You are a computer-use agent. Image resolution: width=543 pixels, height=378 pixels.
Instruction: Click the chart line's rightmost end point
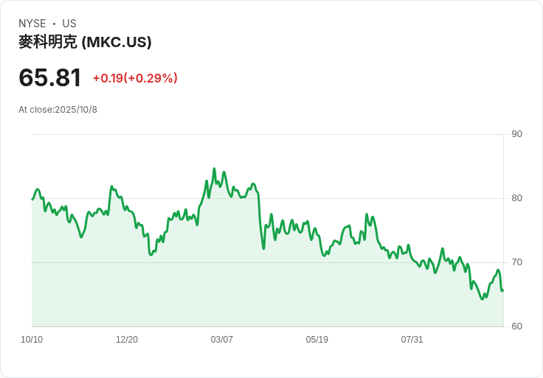(x=503, y=290)
